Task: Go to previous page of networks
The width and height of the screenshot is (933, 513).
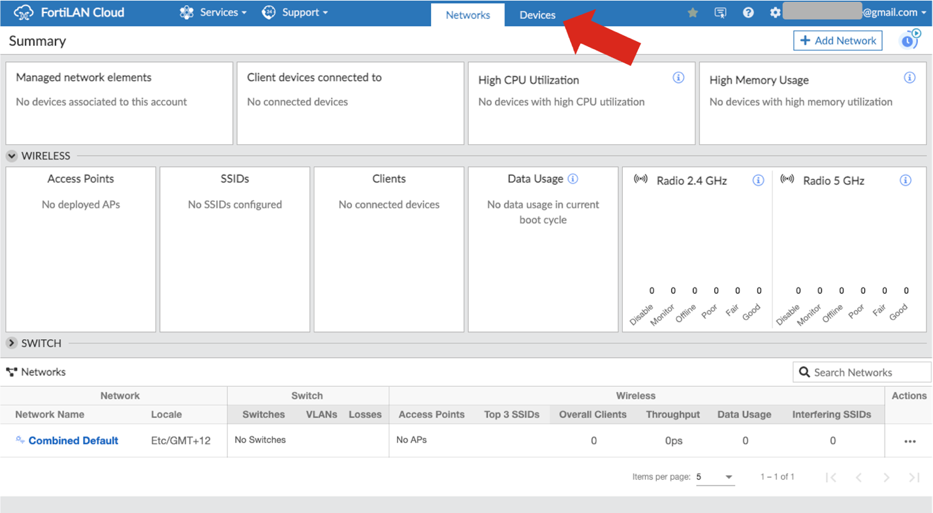Action: click(x=859, y=478)
